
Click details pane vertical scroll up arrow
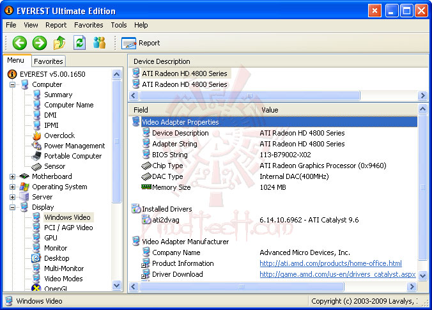[x=423, y=109]
